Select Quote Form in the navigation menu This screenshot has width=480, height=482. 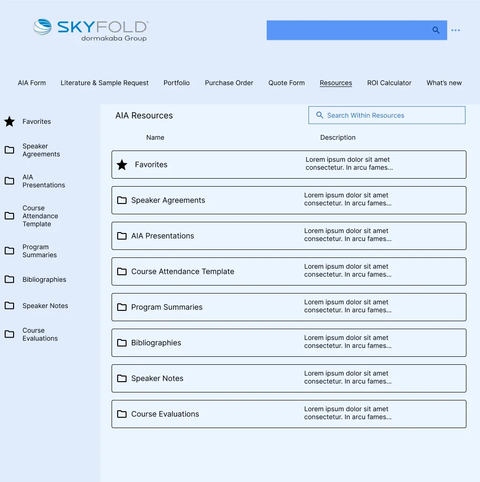click(286, 83)
